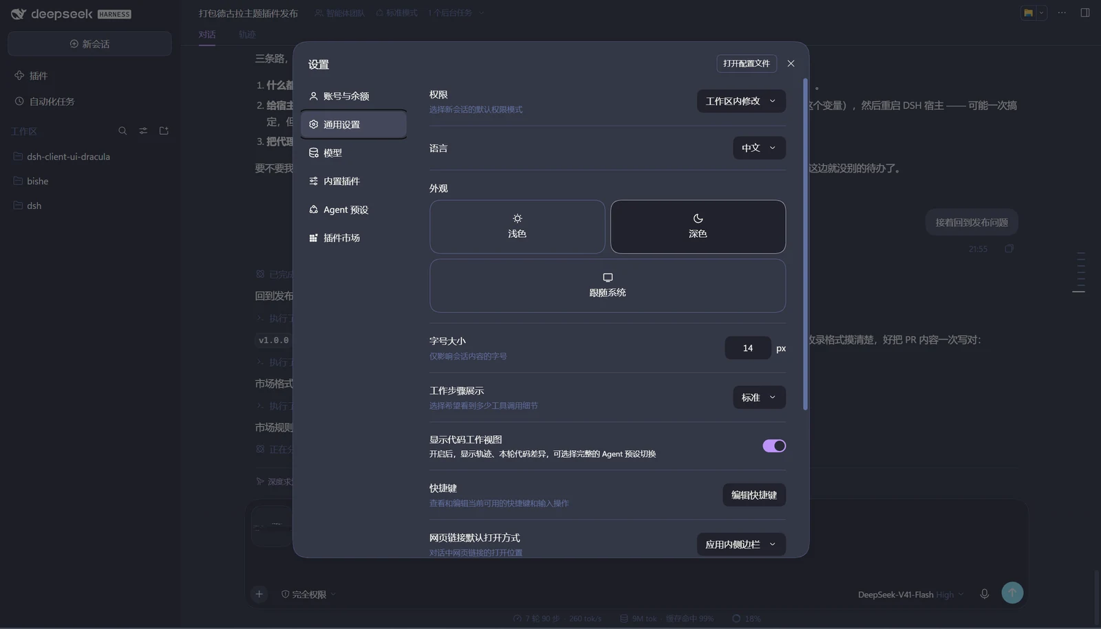The width and height of the screenshot is (1101, 629).
Task: Click the send arrow button
Action: click(x=1012, y=593)
